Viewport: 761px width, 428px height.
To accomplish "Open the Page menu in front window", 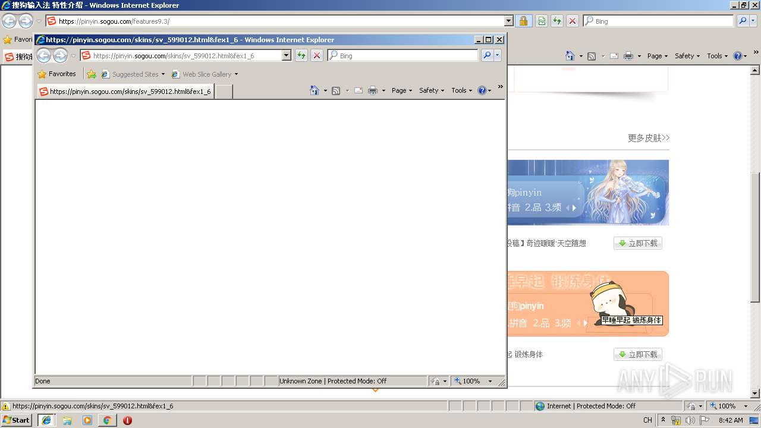I will pos(402,90).
